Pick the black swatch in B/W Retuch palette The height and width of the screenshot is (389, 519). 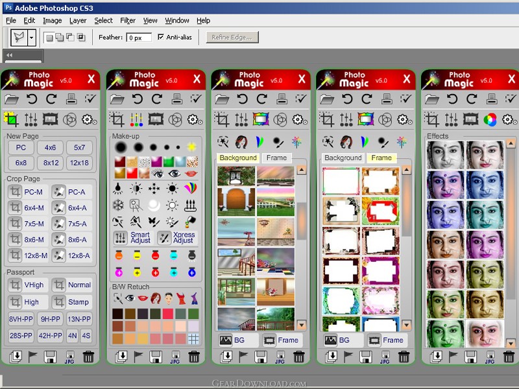pyautogui.click(x=117, y=314)
